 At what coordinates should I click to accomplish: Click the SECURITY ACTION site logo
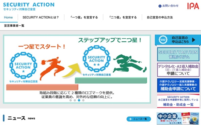pos(29,6)
